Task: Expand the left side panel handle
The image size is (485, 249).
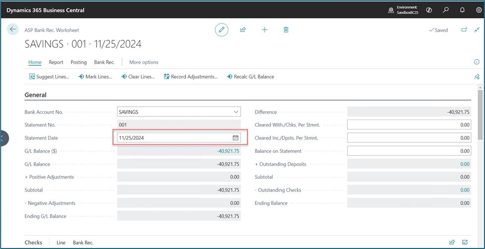Action: (x=4, y=138)
